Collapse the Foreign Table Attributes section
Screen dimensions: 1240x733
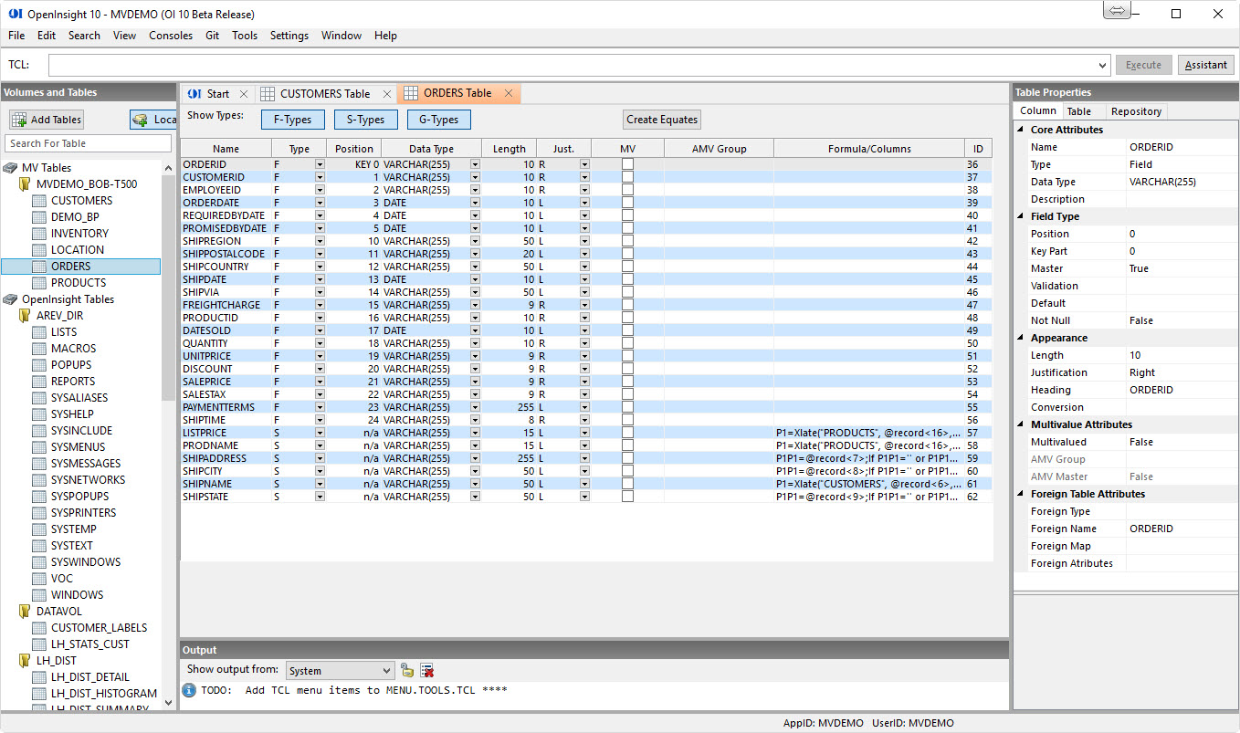(1021, 494)
